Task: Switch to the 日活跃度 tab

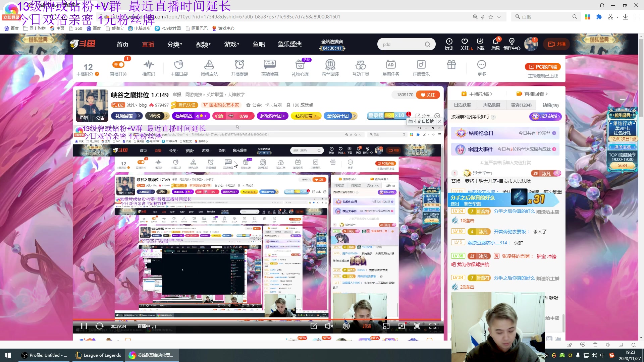Action: coord(462,105)
